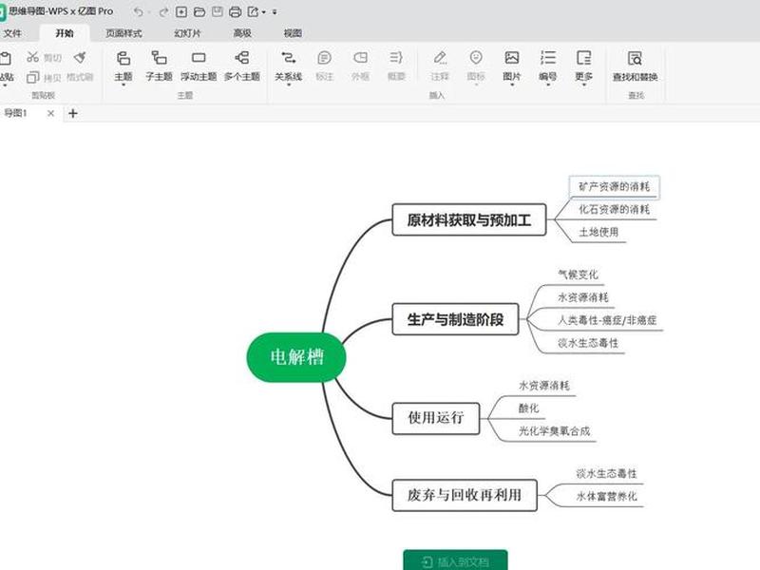Viewport: 760px width, 570px height.
Task: Close the 导图1 document tab
Action: pyautogui.click(x=50, y=113)
